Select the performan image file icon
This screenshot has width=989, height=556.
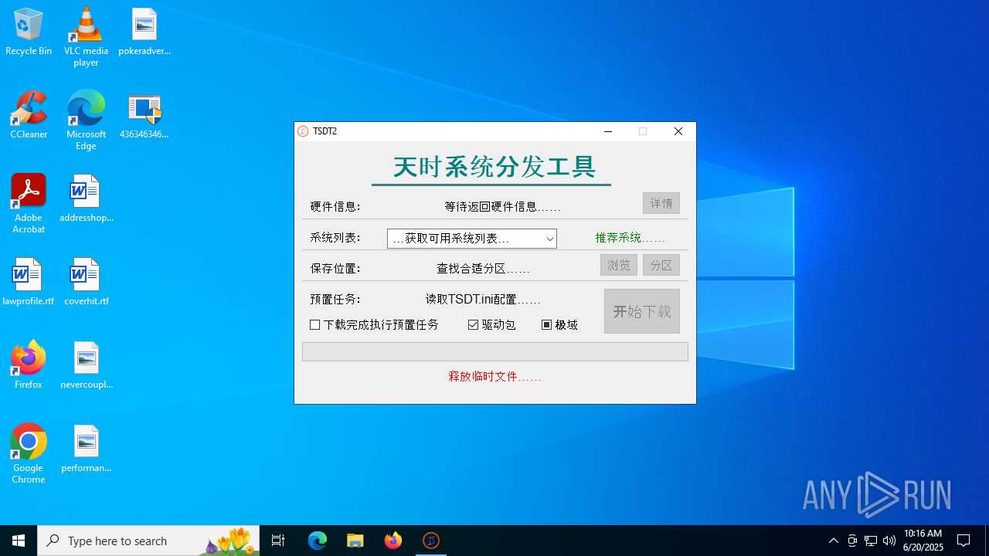point(86,449)
